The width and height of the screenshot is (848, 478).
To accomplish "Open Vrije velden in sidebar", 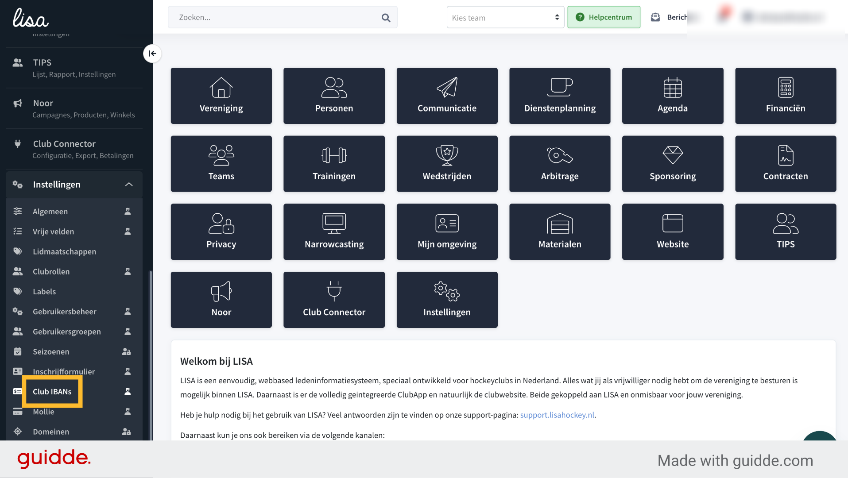I will (74, 231).
